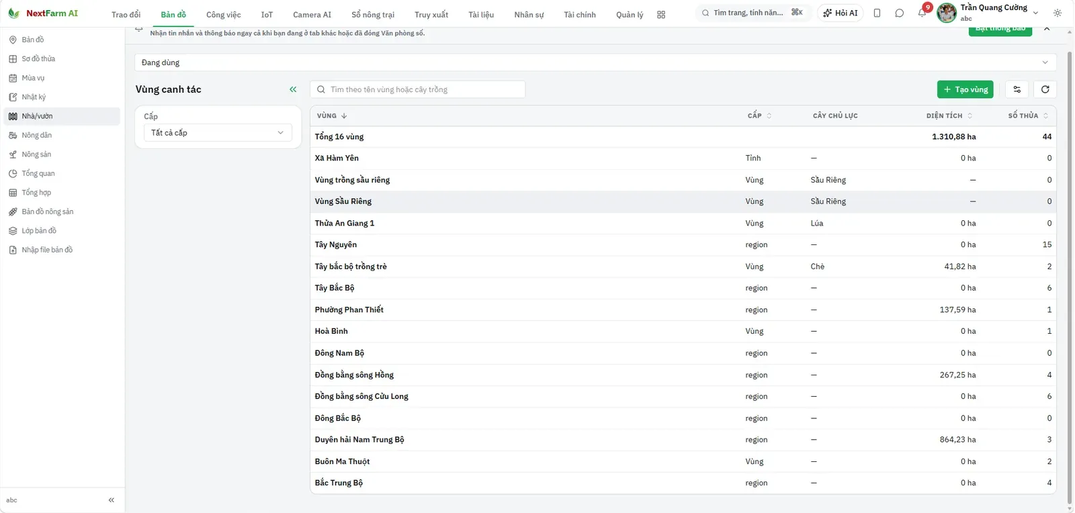The image size is (1075, 513).
Task: Sort table by SỐ THỬA column
Action: click(1028, 115)
